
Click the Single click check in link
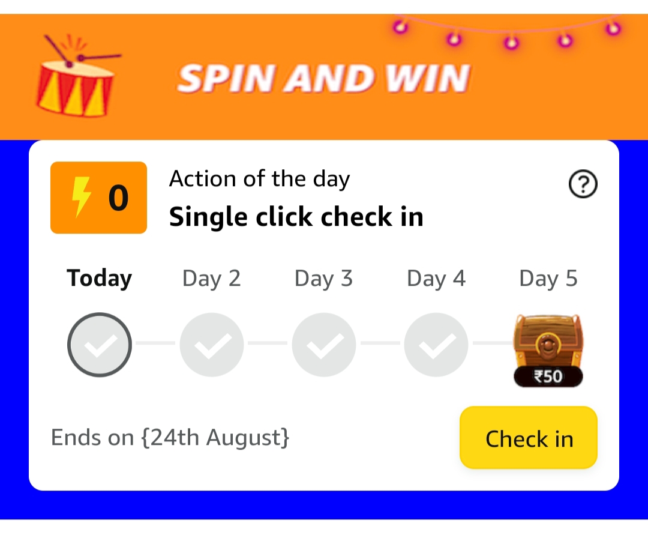click(296, 216)
